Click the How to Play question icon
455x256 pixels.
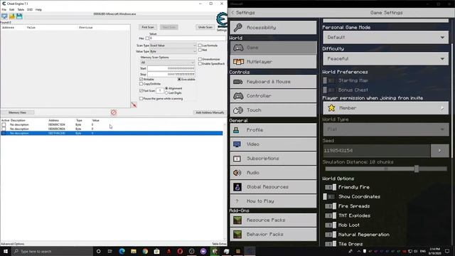click(x=237, y=201)
